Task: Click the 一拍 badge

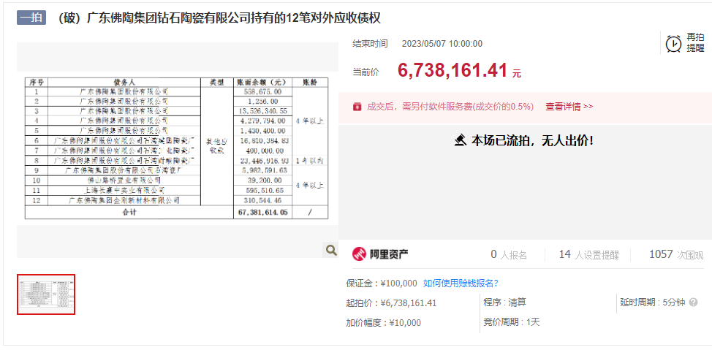Action: point(31,18)
